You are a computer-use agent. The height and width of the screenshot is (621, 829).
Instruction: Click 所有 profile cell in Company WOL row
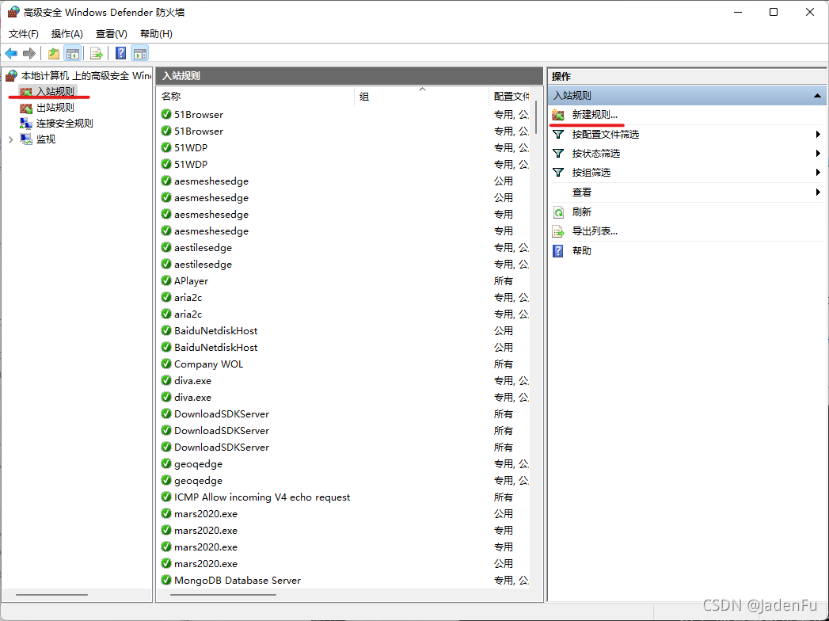coord(504,364)
